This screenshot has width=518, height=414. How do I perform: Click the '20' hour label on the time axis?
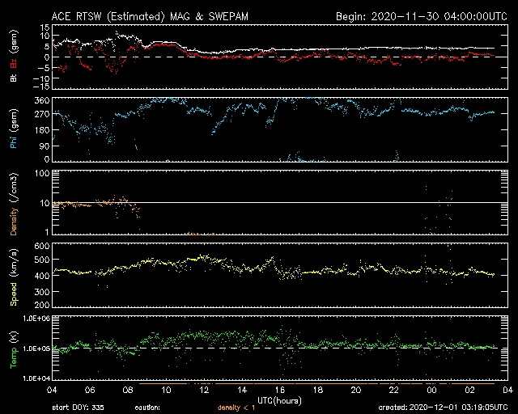(356, 391)
